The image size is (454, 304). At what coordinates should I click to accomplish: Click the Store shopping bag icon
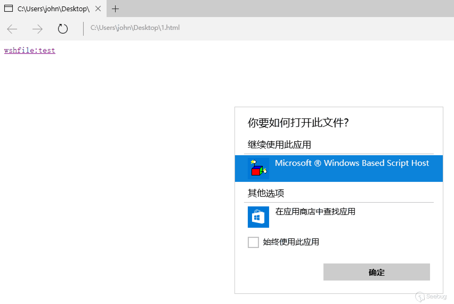(258, 217)
